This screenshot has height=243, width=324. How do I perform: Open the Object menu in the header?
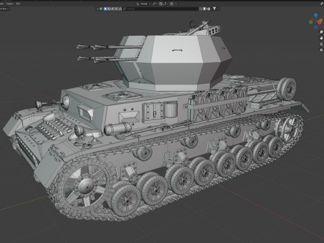[x=9, y=3]
